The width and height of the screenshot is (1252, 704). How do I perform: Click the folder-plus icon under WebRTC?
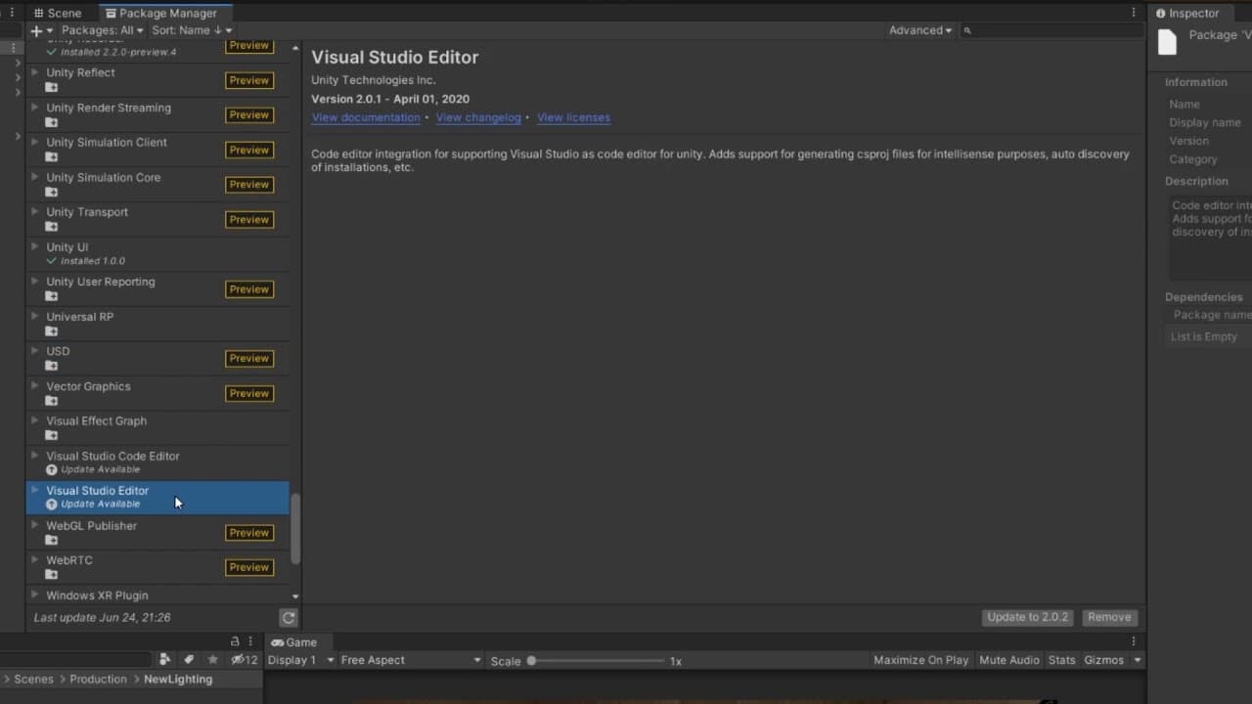pyautogui.click(x=52, y=575)
